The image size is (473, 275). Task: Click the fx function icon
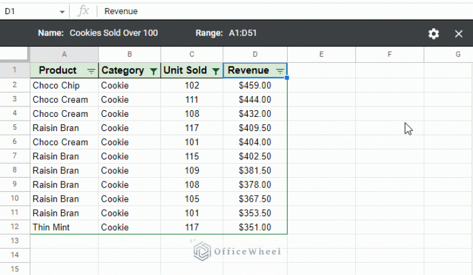click(83, 11)
